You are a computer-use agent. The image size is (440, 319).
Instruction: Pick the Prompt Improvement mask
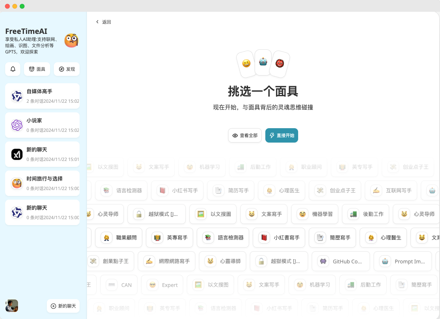pyautogui.click(x=403, y=262)
